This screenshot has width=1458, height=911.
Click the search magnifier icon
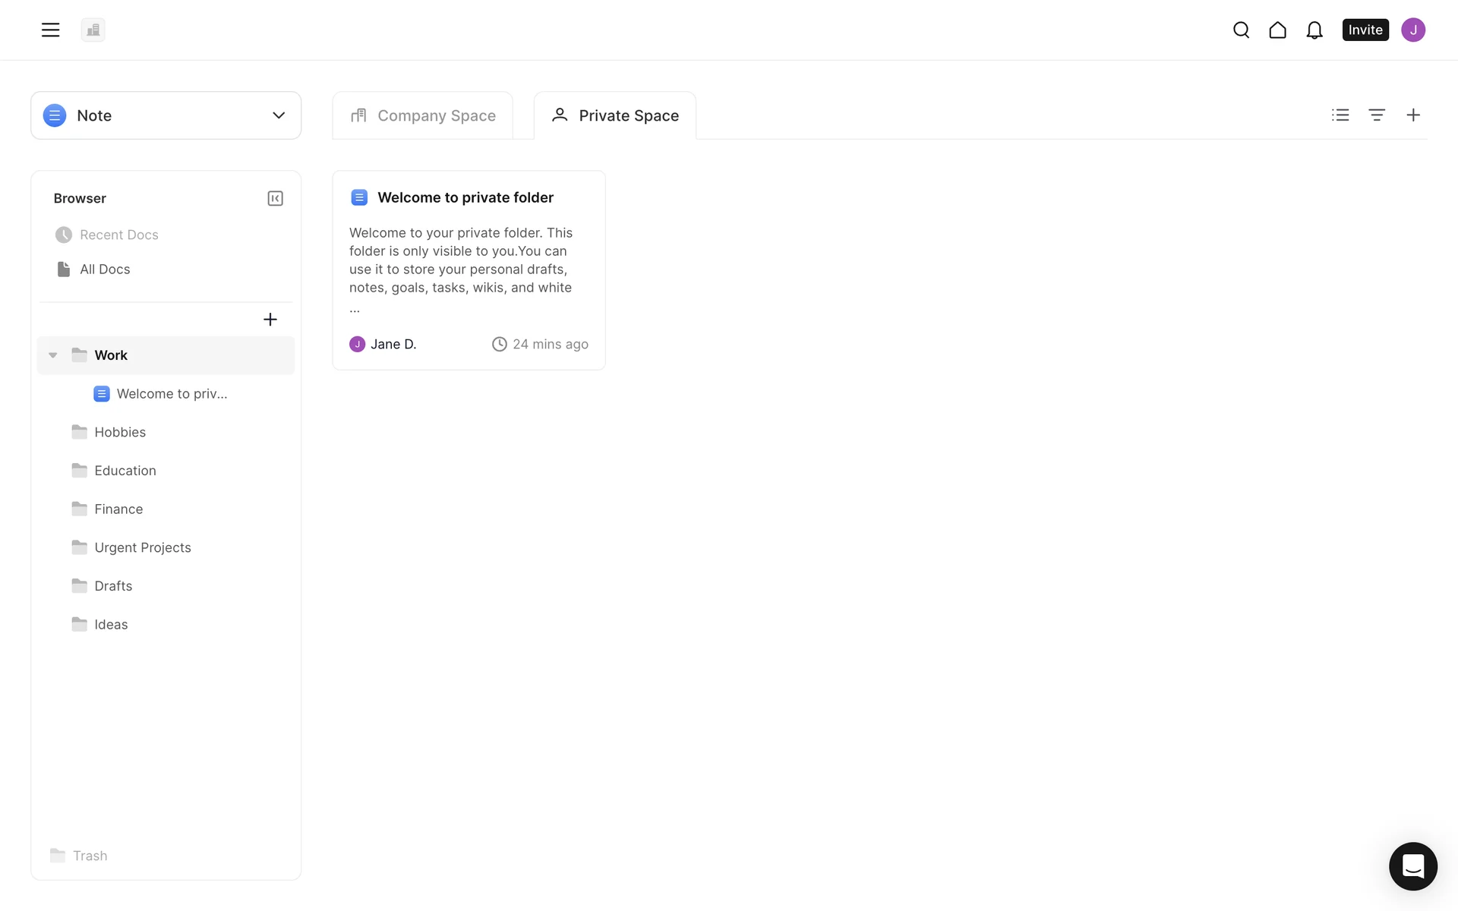click(x=1241, y=30)
